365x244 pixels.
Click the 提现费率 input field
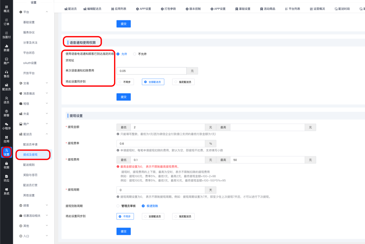click(x=160, y=144)
